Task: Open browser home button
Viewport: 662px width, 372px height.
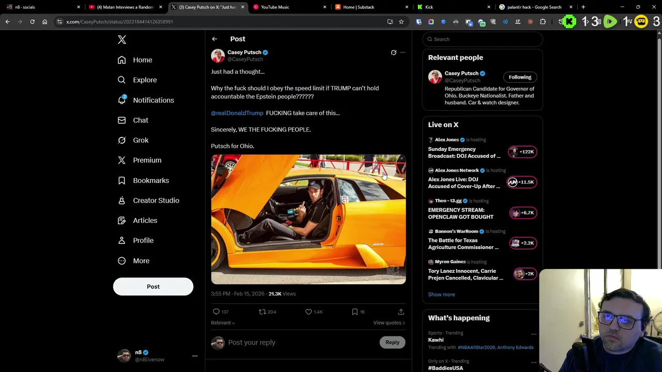Action: [44, 22]
